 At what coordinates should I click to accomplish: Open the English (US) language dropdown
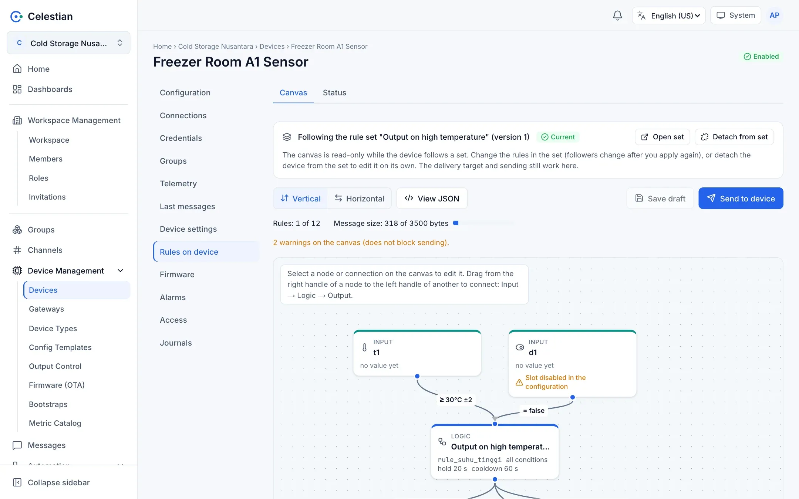[669, 16]
